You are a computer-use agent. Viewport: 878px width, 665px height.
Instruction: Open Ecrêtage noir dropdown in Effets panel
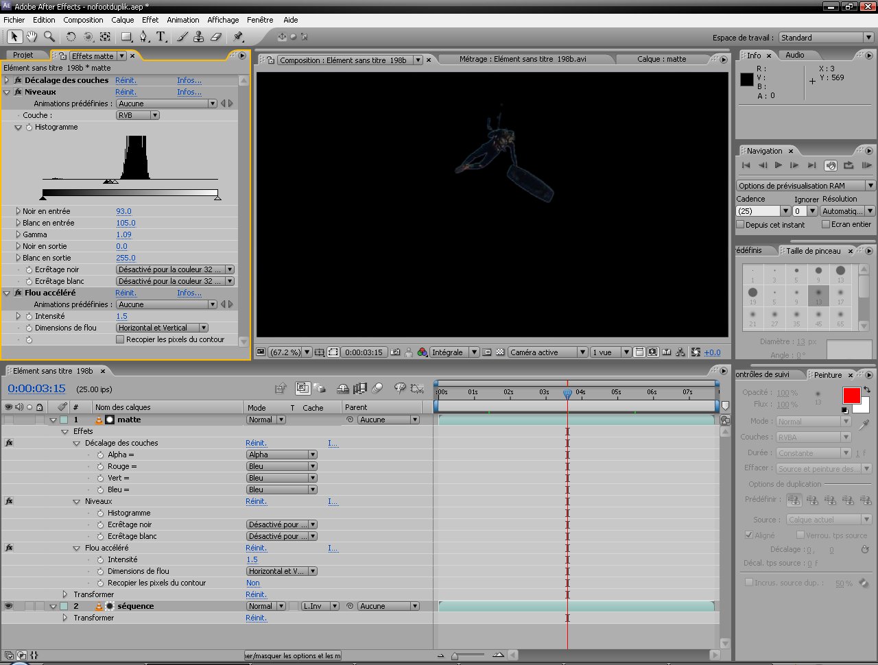coord(175,269)
